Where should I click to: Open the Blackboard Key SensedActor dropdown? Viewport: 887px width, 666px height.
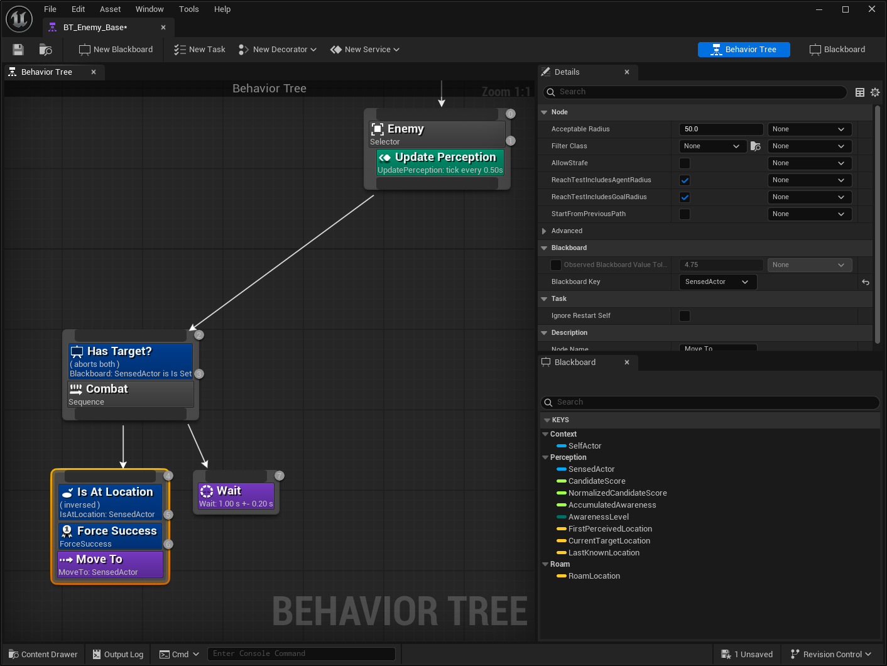pyautogui.click(x=717, y=281)
